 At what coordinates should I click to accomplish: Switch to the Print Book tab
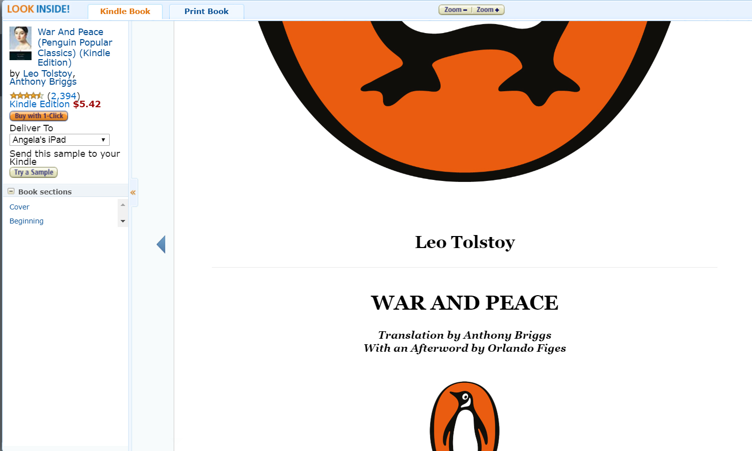206,12
